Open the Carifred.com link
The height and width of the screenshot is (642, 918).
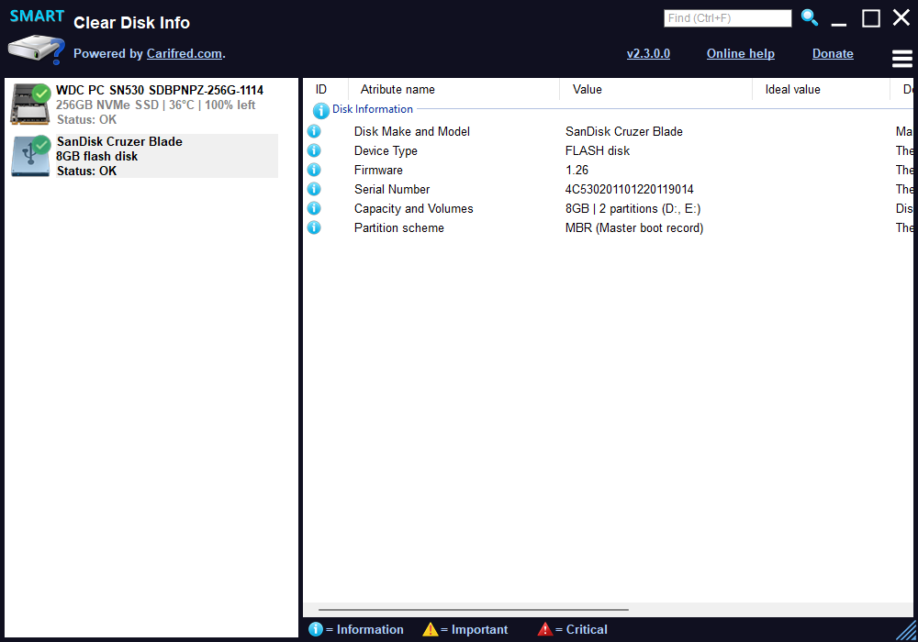184,54
